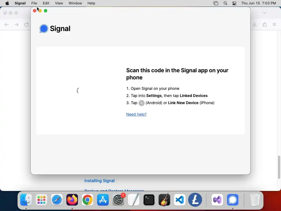This screenshot has height=211, width=281.
Task: Open extensions in the browser toolbar
Action: pos(265,24)
